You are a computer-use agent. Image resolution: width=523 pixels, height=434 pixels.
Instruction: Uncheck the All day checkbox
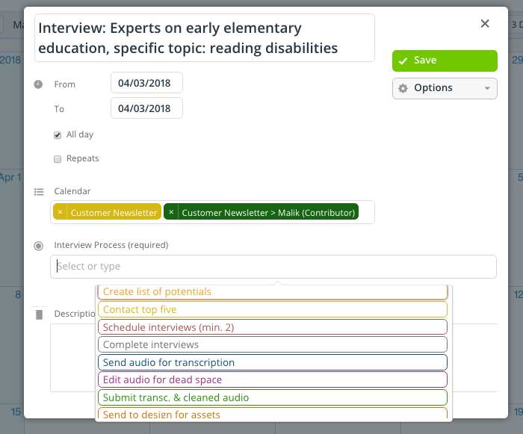(x=58, y=135)
